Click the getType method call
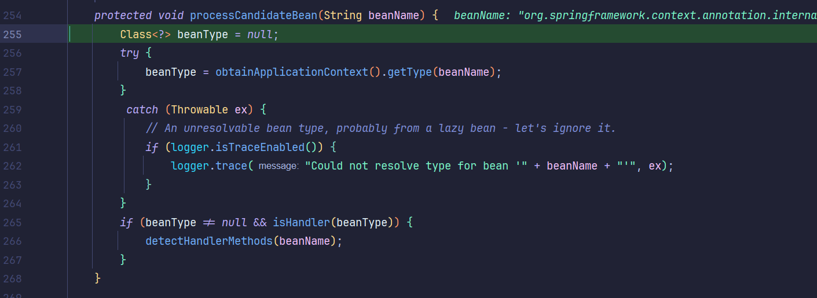This screenshot has height=298, width=817. (x=409, y=72)
